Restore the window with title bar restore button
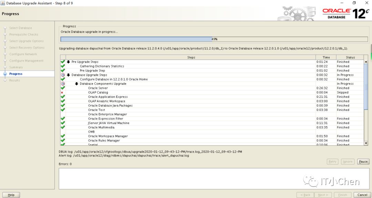The height and width of the screenshot is (198, 372). point(354,3)
